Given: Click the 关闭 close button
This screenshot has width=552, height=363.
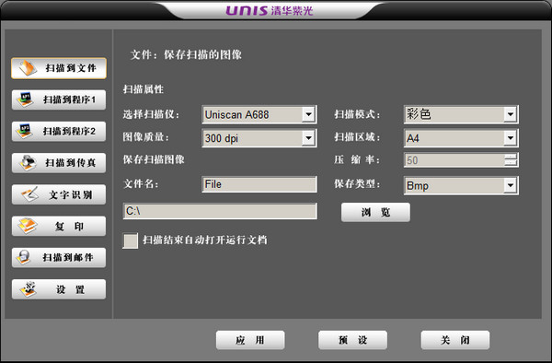Looking at the screenshot, I should click(455, 340).
